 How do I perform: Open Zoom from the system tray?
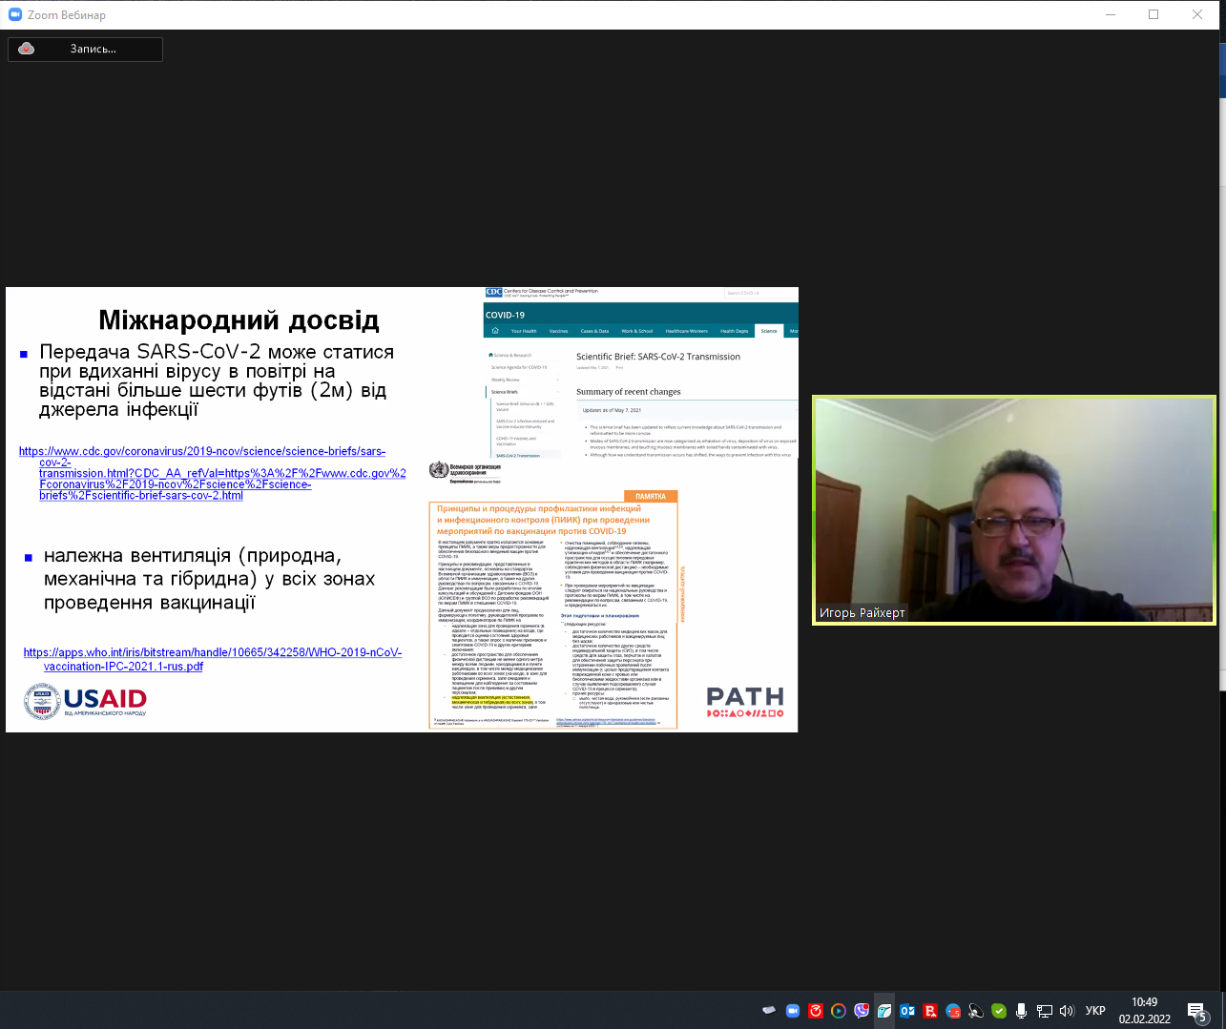coord(792,1011)
